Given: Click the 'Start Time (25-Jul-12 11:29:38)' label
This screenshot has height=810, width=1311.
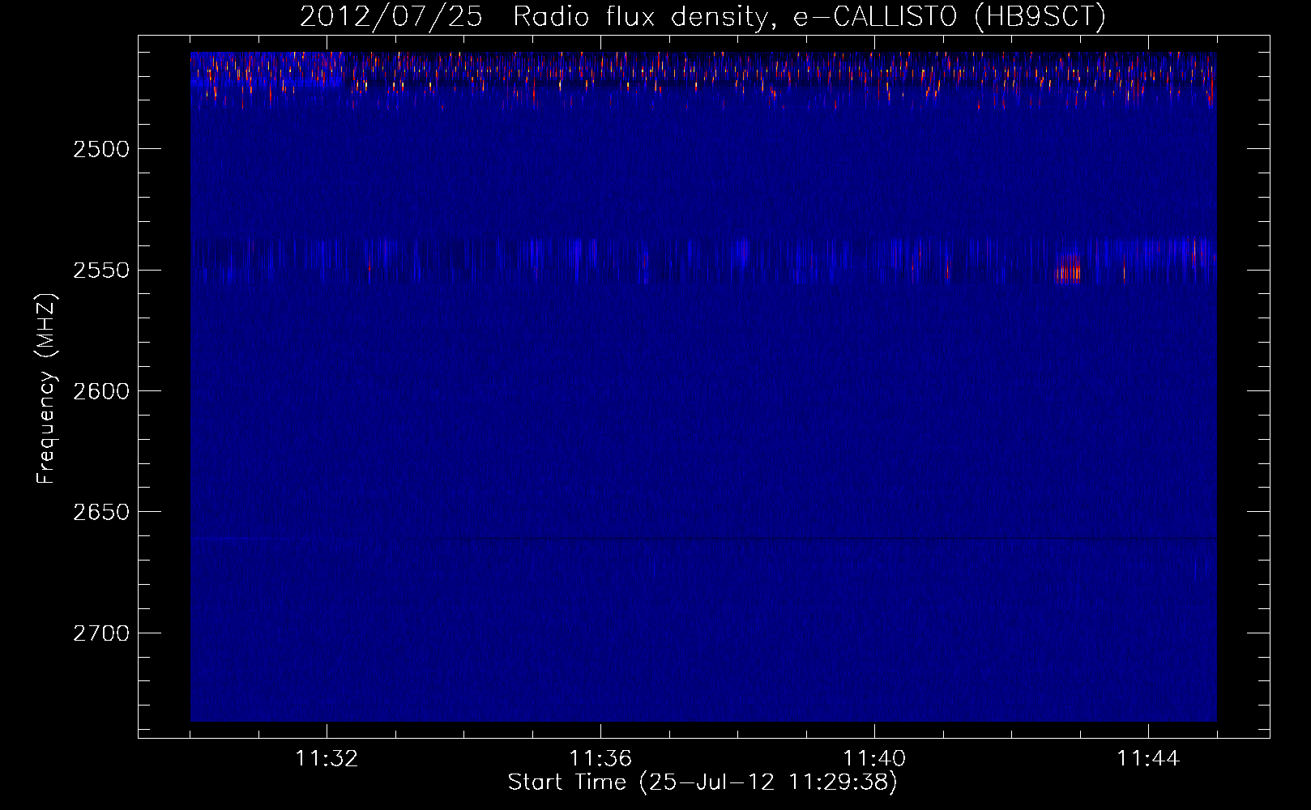Looking at the screenshot, I should 702,782.
